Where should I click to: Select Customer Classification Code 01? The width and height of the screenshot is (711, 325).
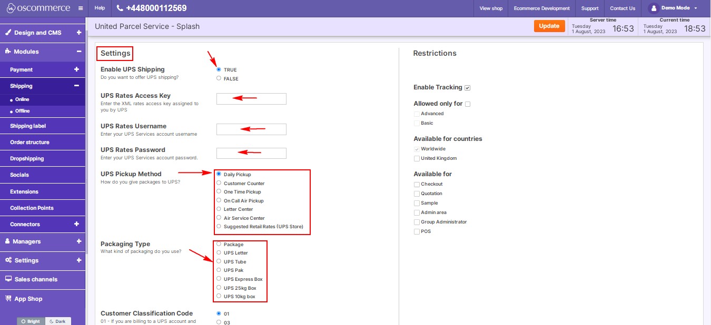pos(219,313)
